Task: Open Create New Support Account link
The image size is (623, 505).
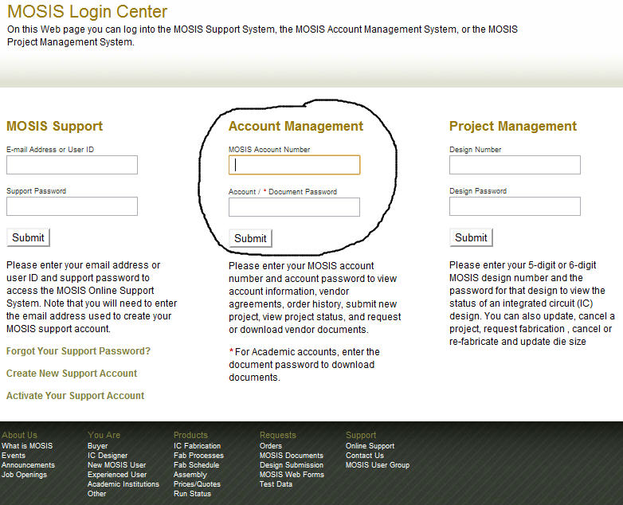Action: (x=72, y=373)
